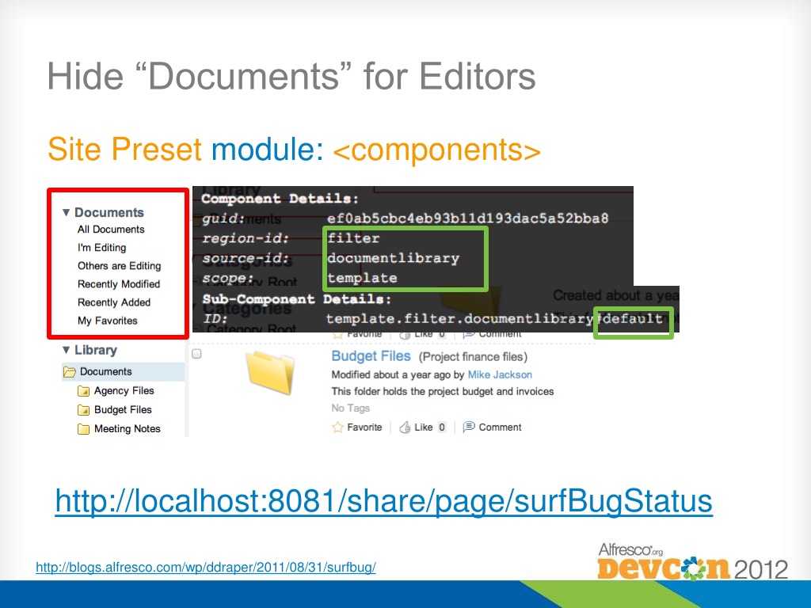Screen dimensions: 811x608
Task: Open Agency Files folder in tree
Action: [124, 391]
